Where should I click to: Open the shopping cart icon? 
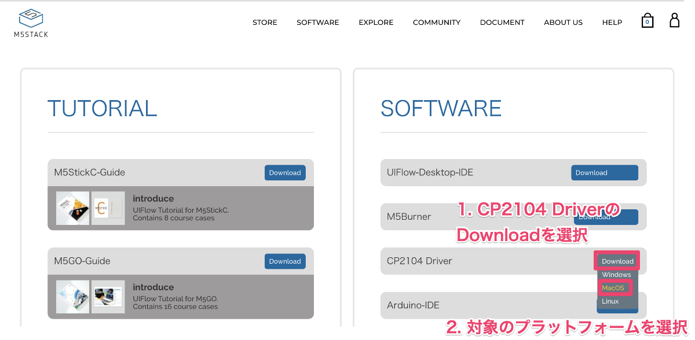coord(648,21)
